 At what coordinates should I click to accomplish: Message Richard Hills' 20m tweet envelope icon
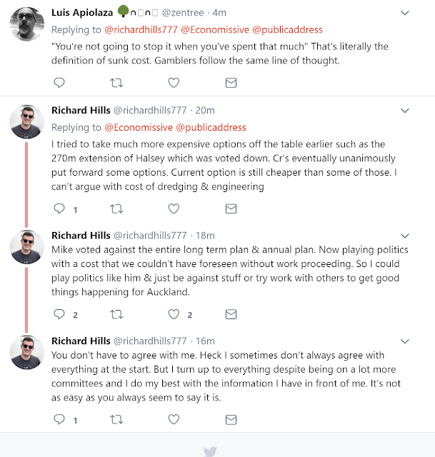(x=231, y=209)
